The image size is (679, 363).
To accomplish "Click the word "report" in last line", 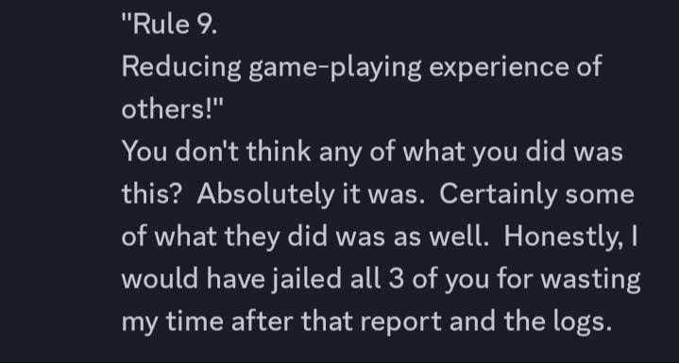I will (x=400, y=322).
